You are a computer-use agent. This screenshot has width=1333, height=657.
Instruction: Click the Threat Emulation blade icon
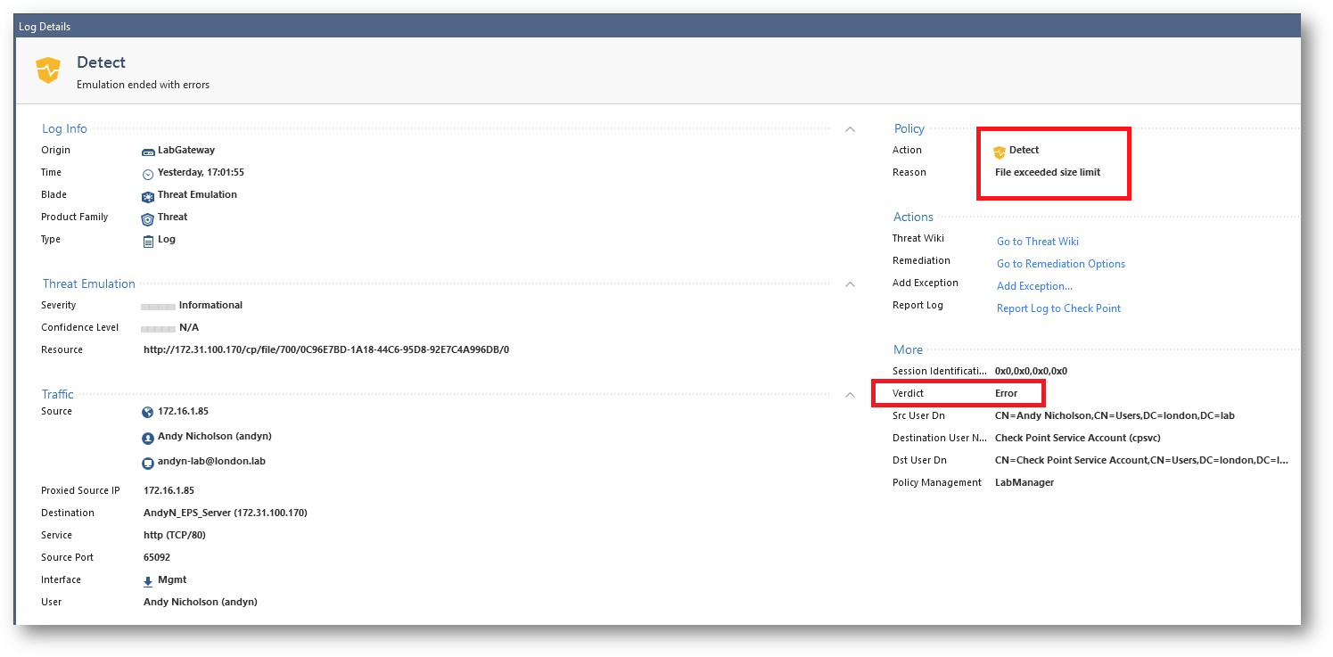(148, 196)
